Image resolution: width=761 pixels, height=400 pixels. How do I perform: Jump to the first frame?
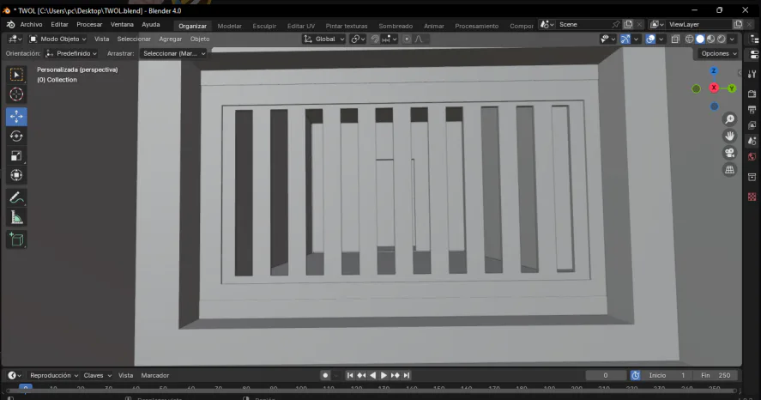[x=349, y=375]
